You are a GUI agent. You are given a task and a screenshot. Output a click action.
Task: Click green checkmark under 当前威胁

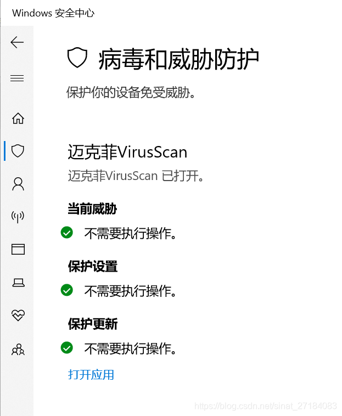click(67, 233)
